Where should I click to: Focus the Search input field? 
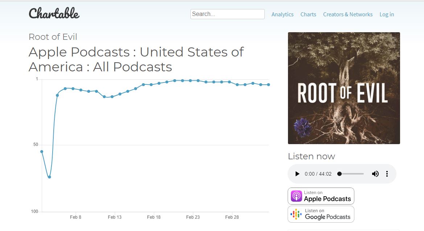(227, 14)
